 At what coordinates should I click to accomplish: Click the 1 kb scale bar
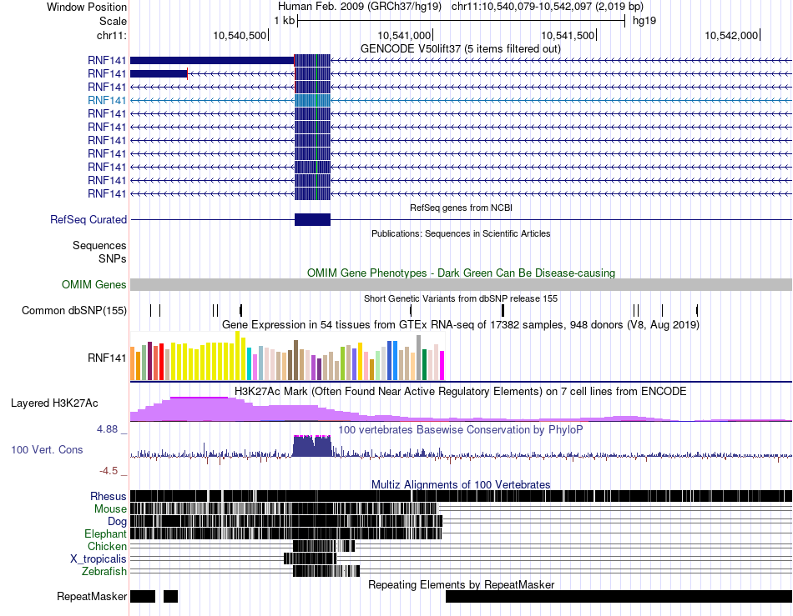click(462, 21)
